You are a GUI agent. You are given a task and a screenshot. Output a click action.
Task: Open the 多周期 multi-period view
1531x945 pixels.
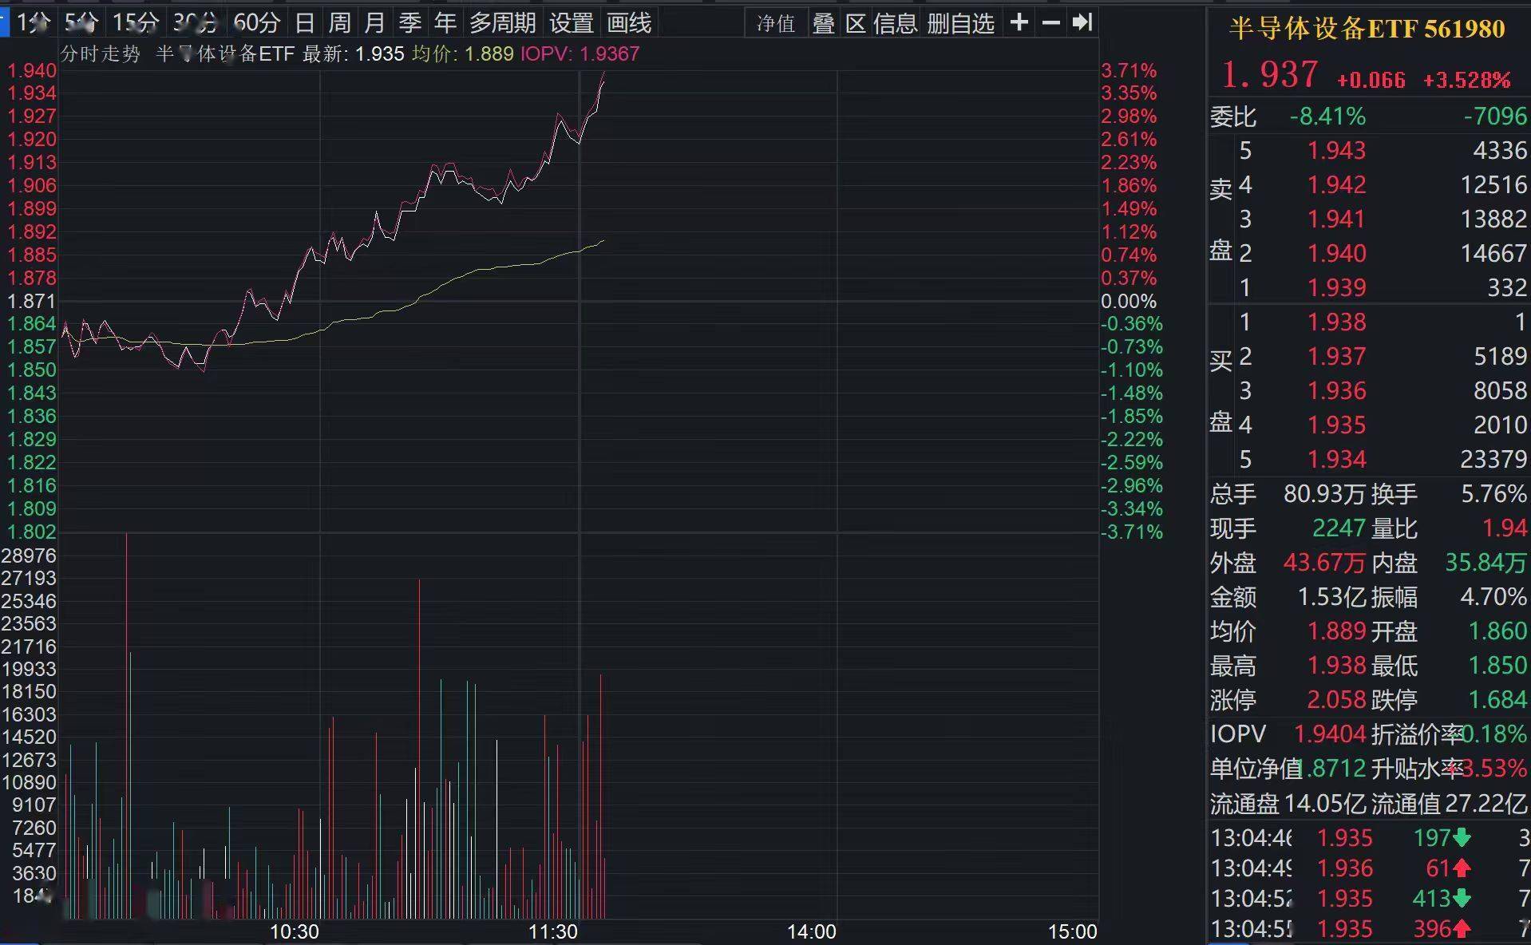502,22
